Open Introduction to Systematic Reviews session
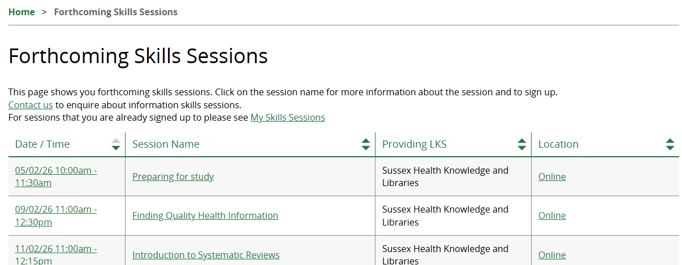The height and width of the screenshot is (265, 682). (206, 255)
